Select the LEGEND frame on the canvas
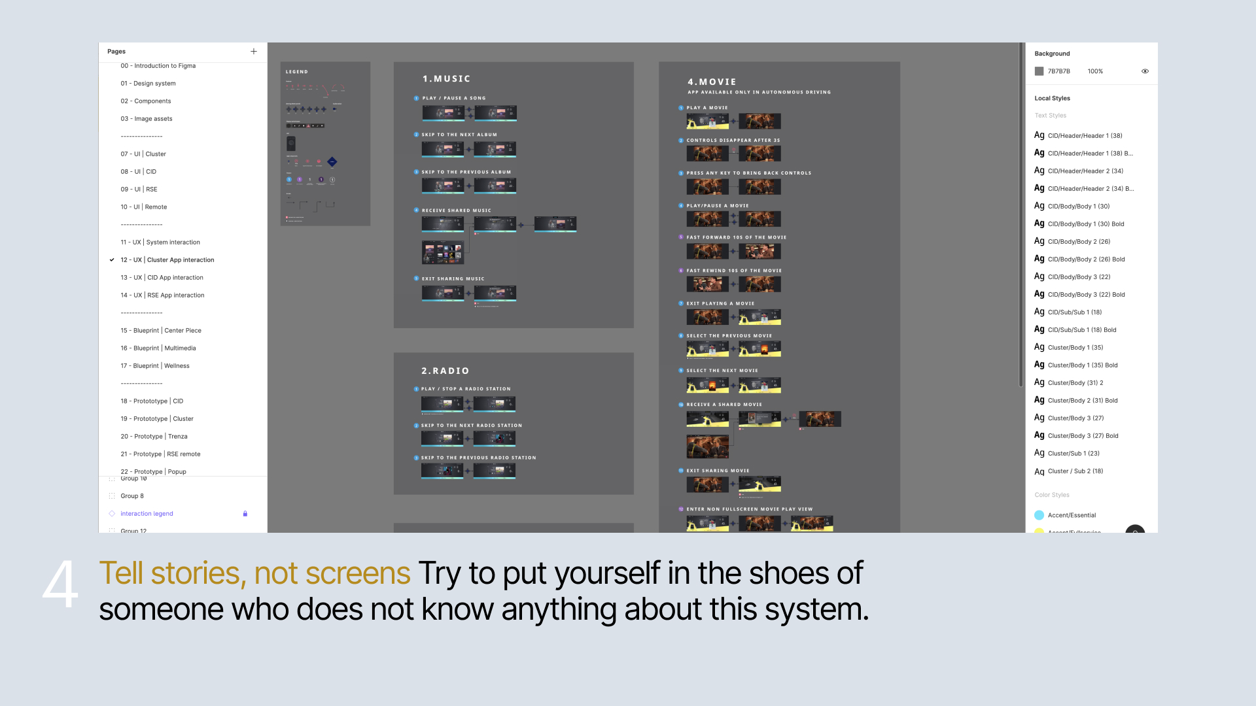The width and height of the screenshot is (1256, 706). (326, 144)
